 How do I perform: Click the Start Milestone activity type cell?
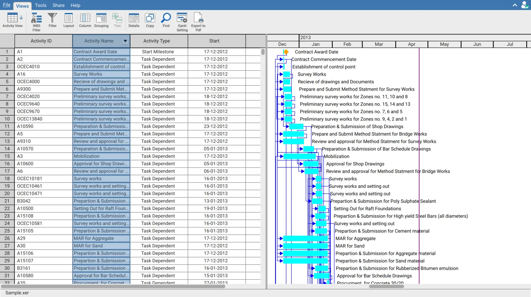point(159,52)
